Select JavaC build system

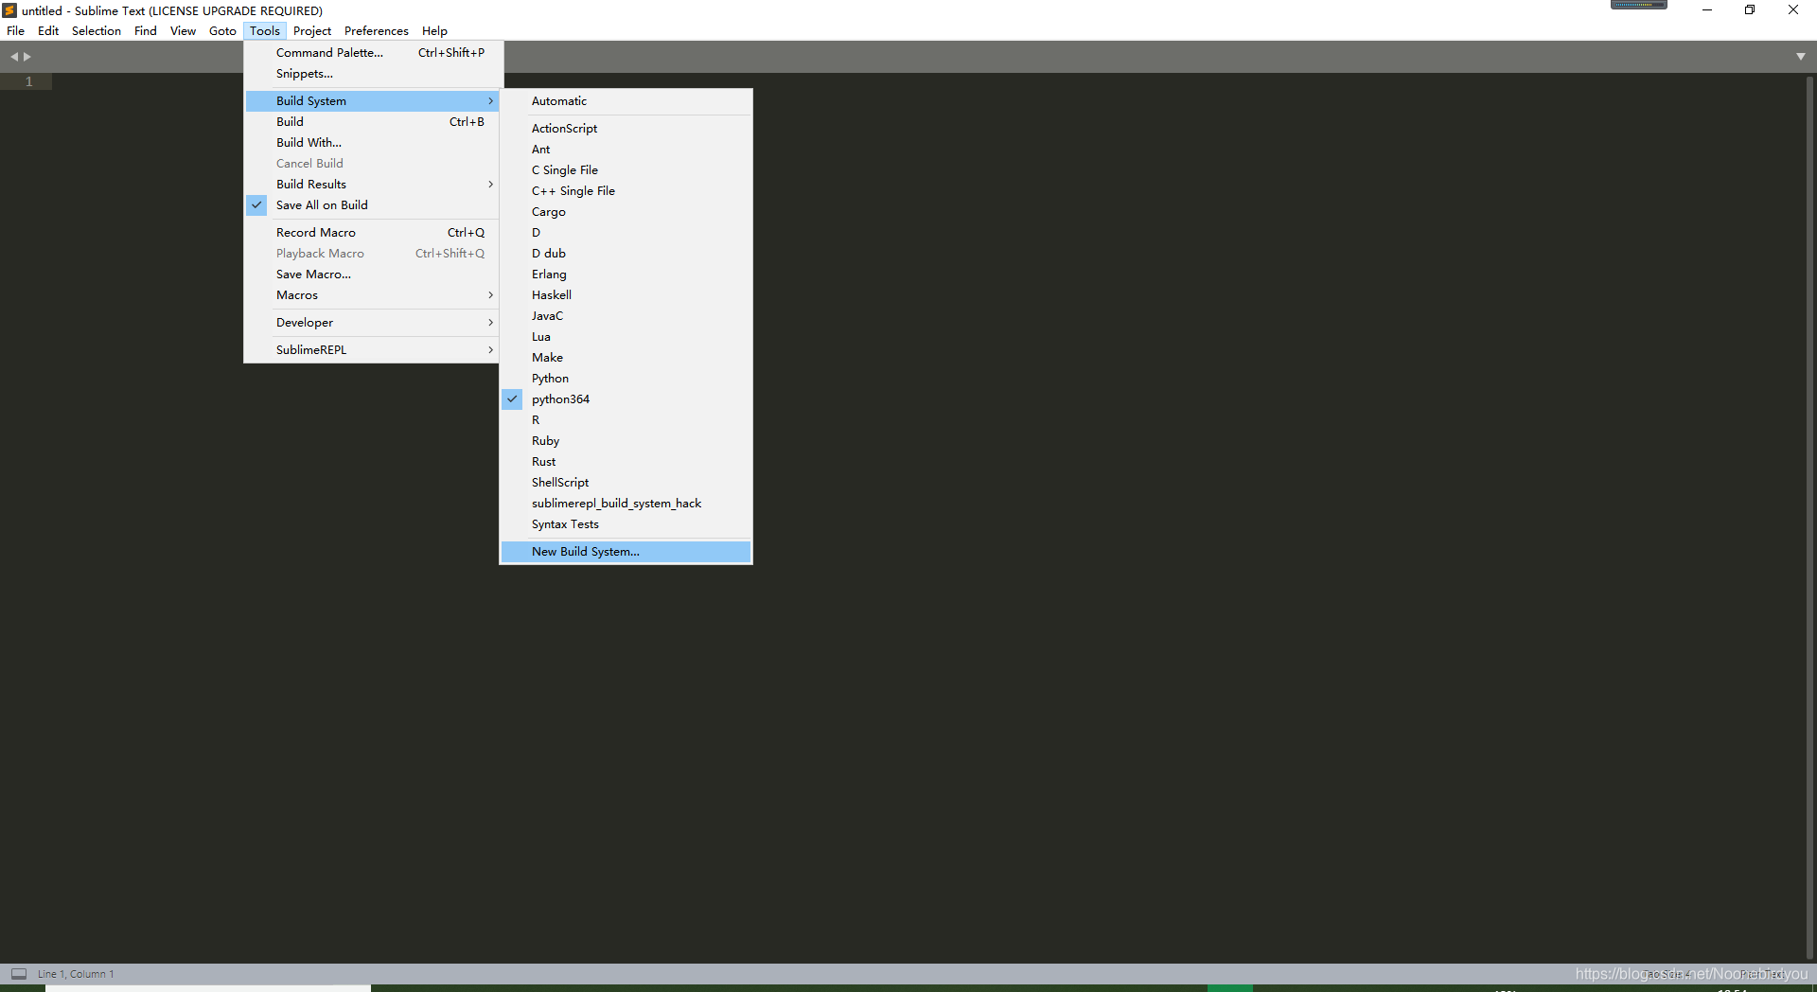[626, 316]
